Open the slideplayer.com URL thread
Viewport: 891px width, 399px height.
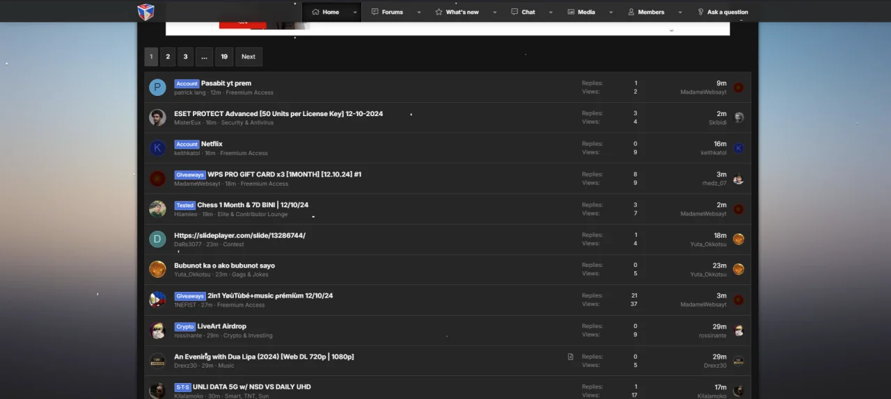pyautogui.click(x=239, y=235)
